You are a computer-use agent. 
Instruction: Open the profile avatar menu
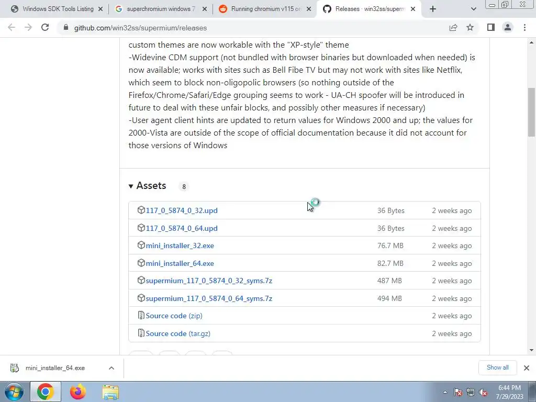[x=508, y=27]
